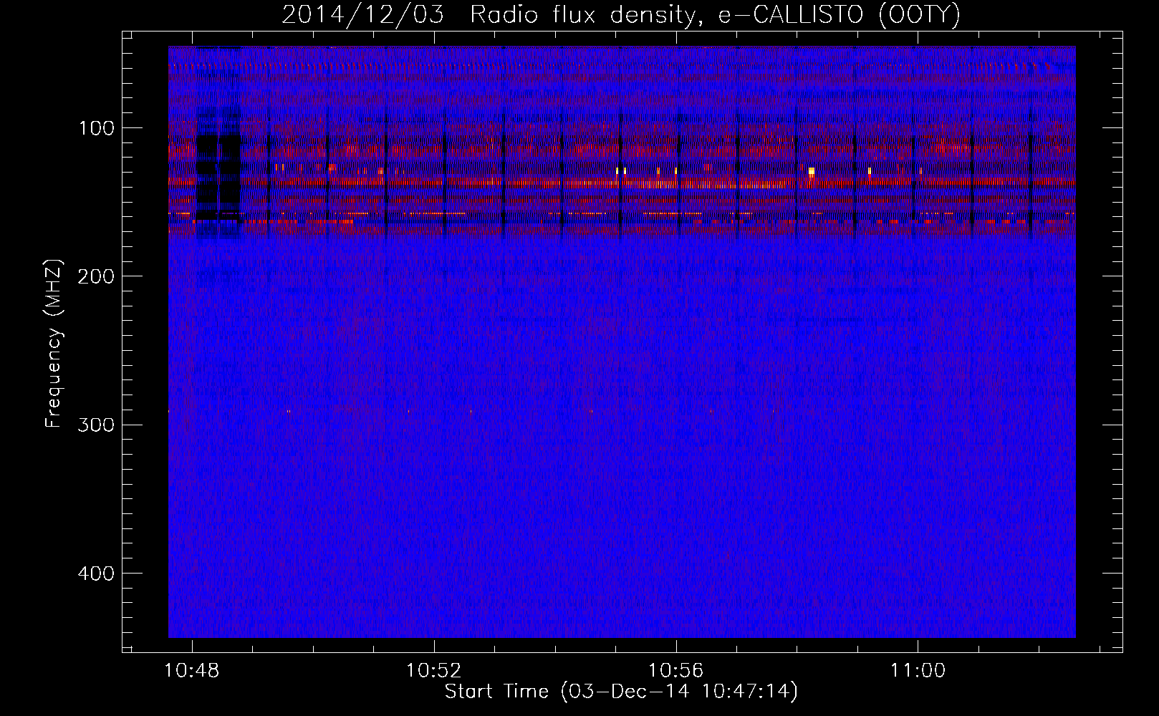Click the plot title mentioning e-CALLISTO (OOTY)
This screenshot has width=1159, height=716.
621,14
